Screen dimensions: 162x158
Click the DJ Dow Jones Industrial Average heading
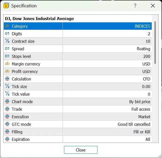click(39, 19)
